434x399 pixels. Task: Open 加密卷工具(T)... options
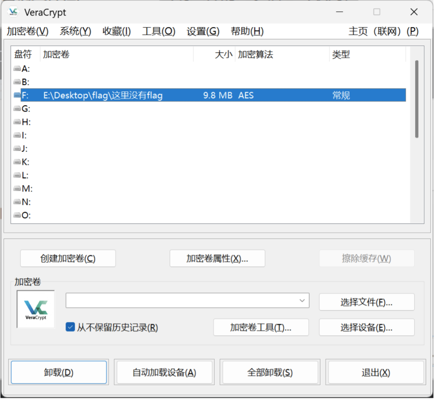pos(261,328)
